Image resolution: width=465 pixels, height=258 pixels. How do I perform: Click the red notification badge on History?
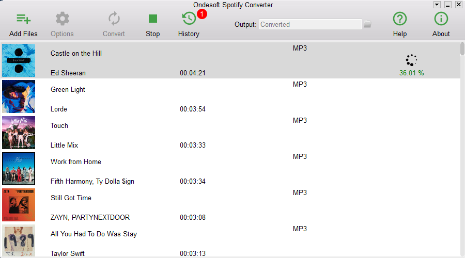[202, 13]
